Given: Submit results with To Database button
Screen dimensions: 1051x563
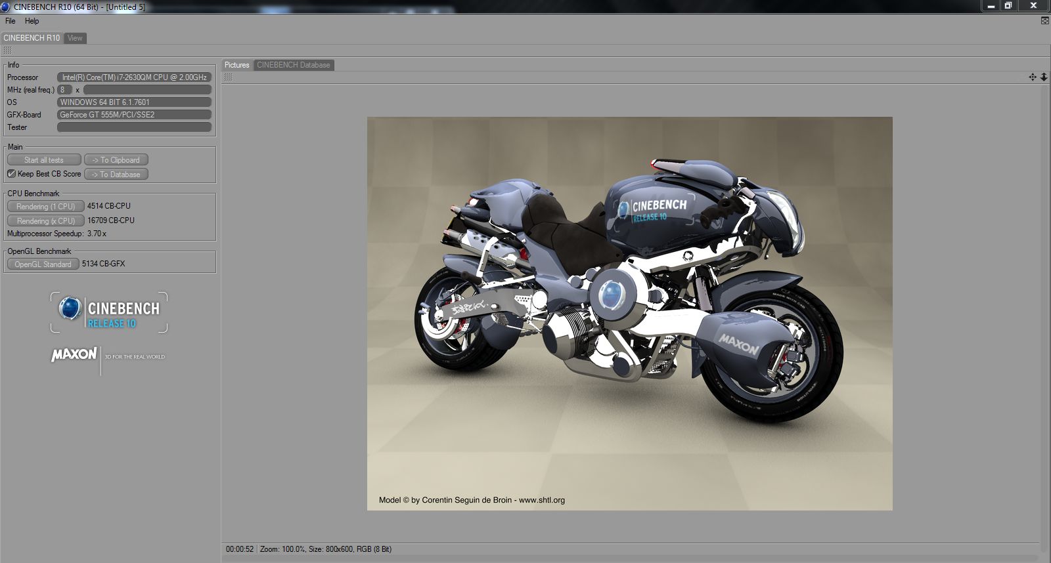Looking at the screenshot, I should pos(116,175).
